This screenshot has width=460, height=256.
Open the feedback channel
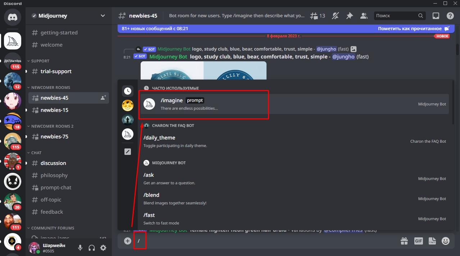69,212
